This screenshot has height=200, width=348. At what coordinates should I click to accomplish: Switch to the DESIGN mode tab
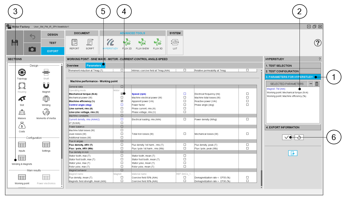(x=53, y=35)
